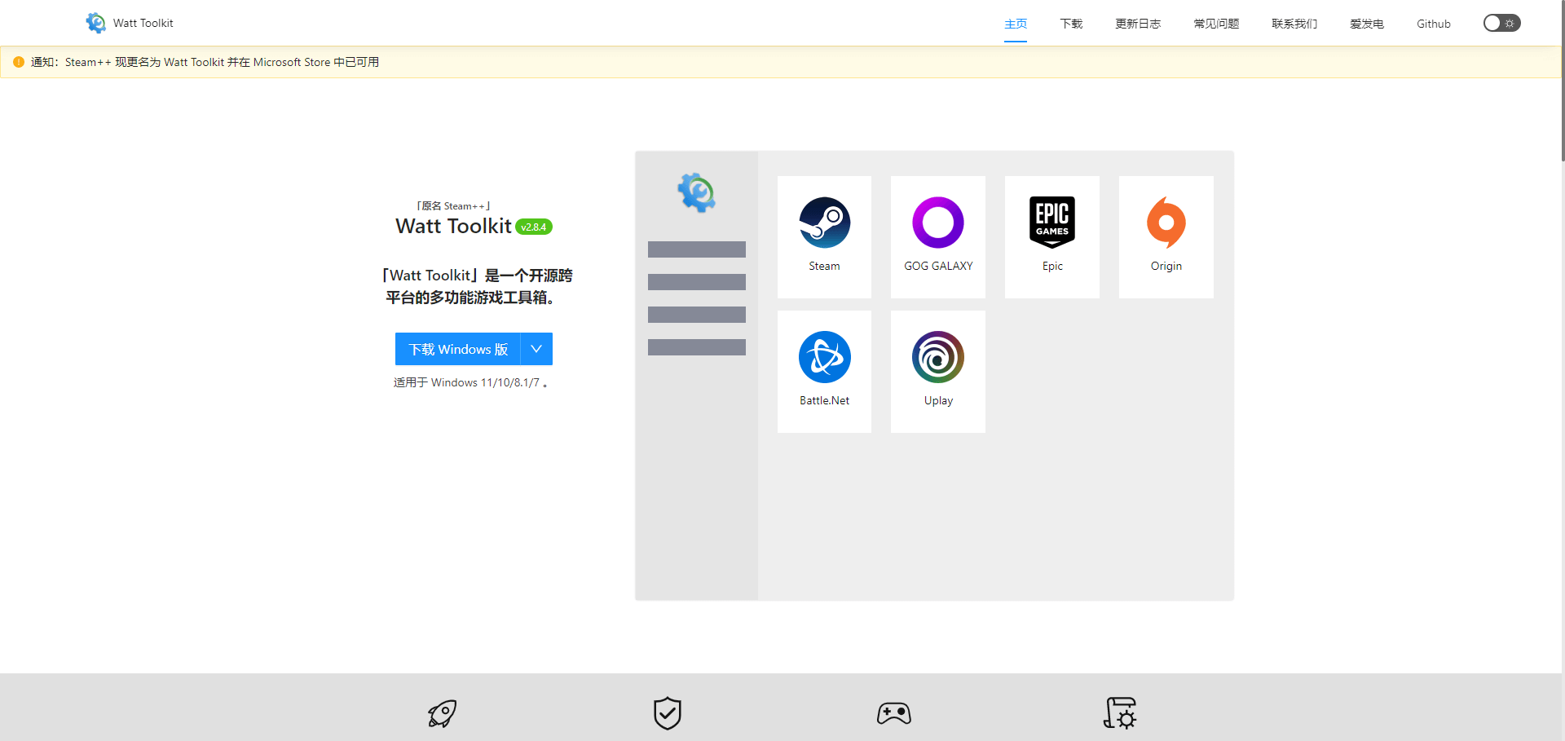The image size is (1565, 741).
Task: Click the page vertical scrollbar
Action: [1563, 82]
